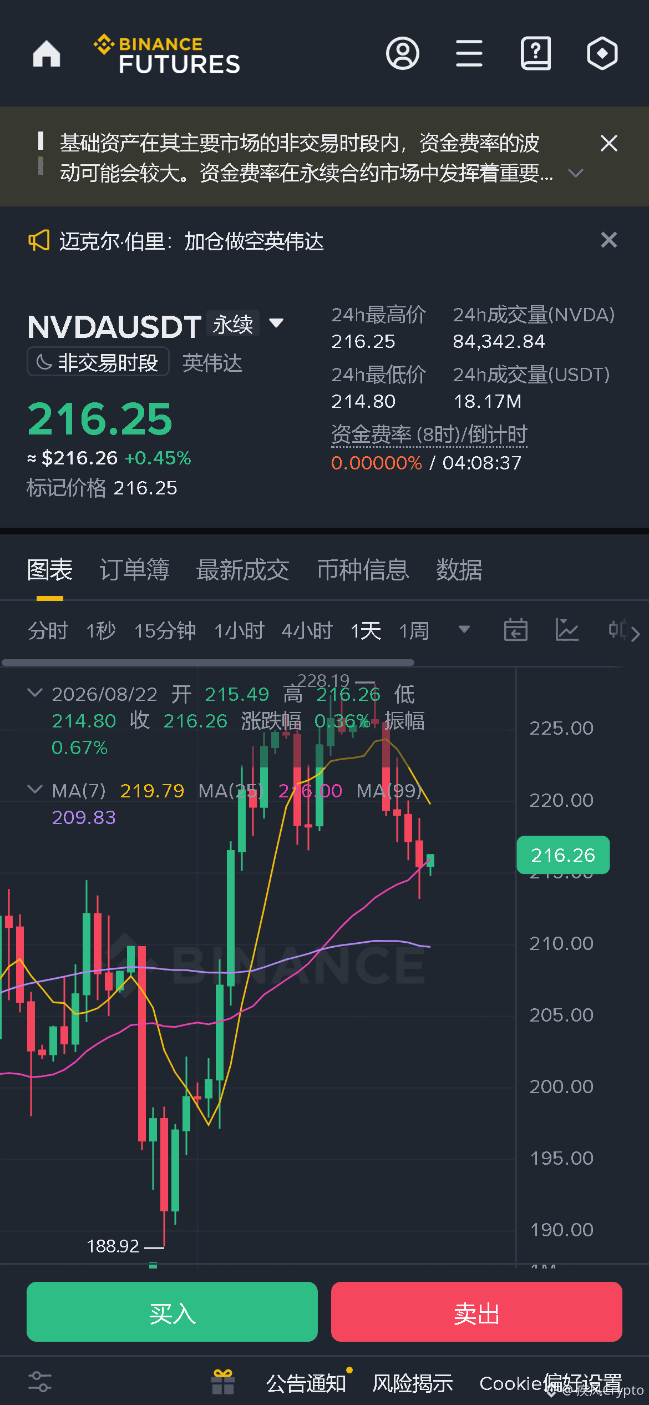Close the funding rate warning banner
This screenshot has width=649, height=1405.
click(609, 143)
